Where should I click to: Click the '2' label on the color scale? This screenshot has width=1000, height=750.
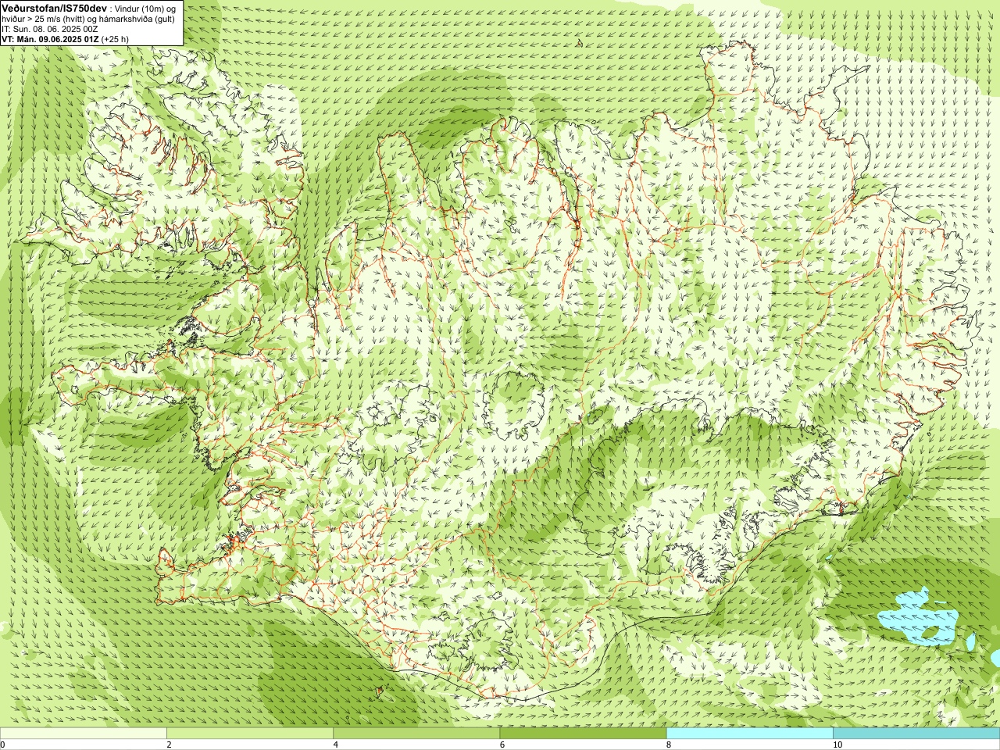click(x=169, y=745)
